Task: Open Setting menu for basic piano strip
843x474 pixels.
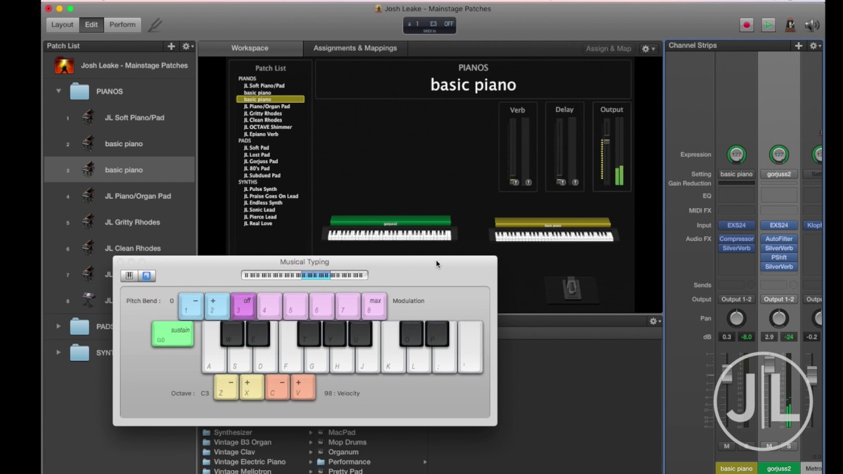Action: click(736, 174)
